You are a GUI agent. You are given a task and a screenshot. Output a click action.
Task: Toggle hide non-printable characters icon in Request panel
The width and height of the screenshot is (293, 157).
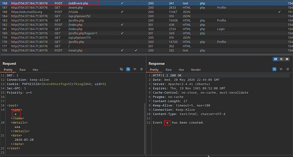pos(121,69)
